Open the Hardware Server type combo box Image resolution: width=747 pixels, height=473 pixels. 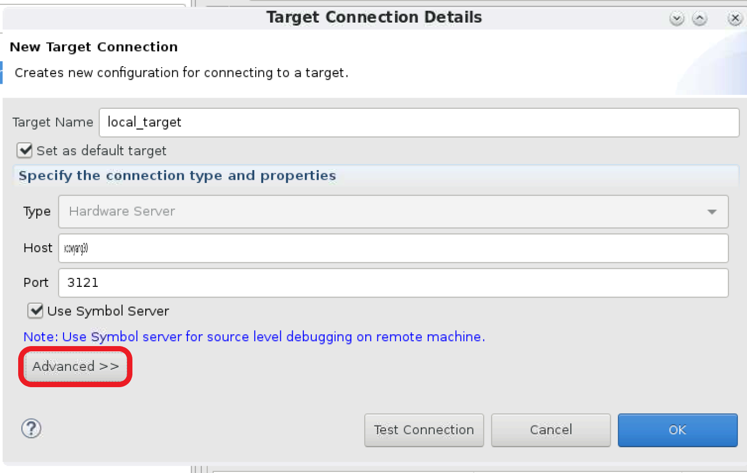(x=392, y=212)
